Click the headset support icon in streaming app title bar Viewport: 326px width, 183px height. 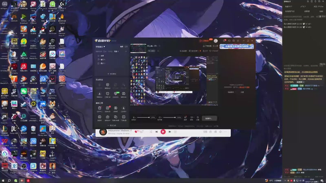click(229, 41)
